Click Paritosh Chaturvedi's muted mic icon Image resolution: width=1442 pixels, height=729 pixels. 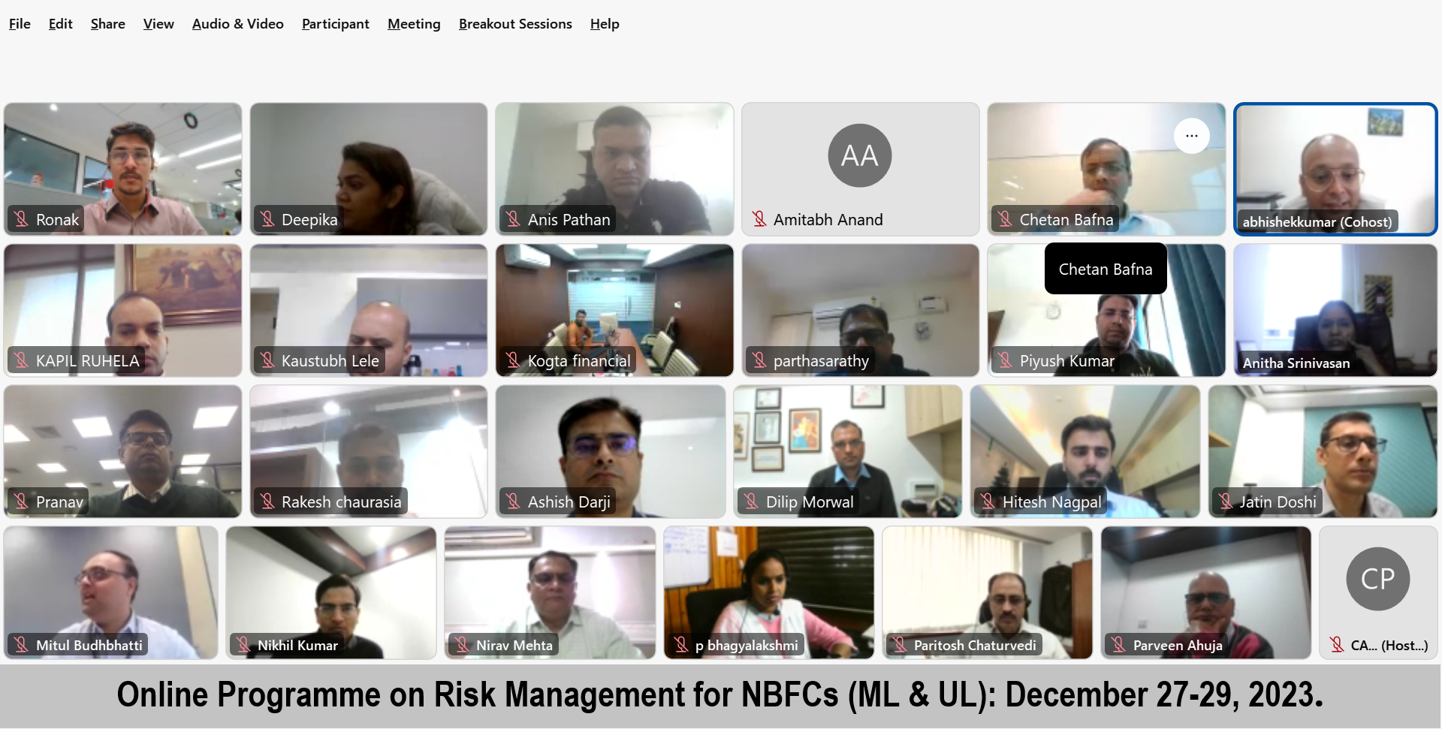coord(900,644)
